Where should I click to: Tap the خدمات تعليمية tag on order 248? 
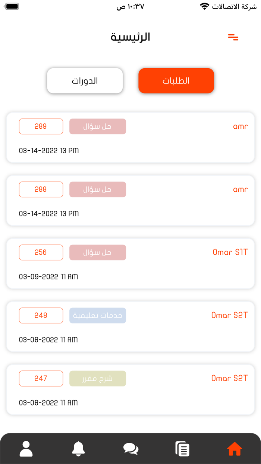pos(98,316)
